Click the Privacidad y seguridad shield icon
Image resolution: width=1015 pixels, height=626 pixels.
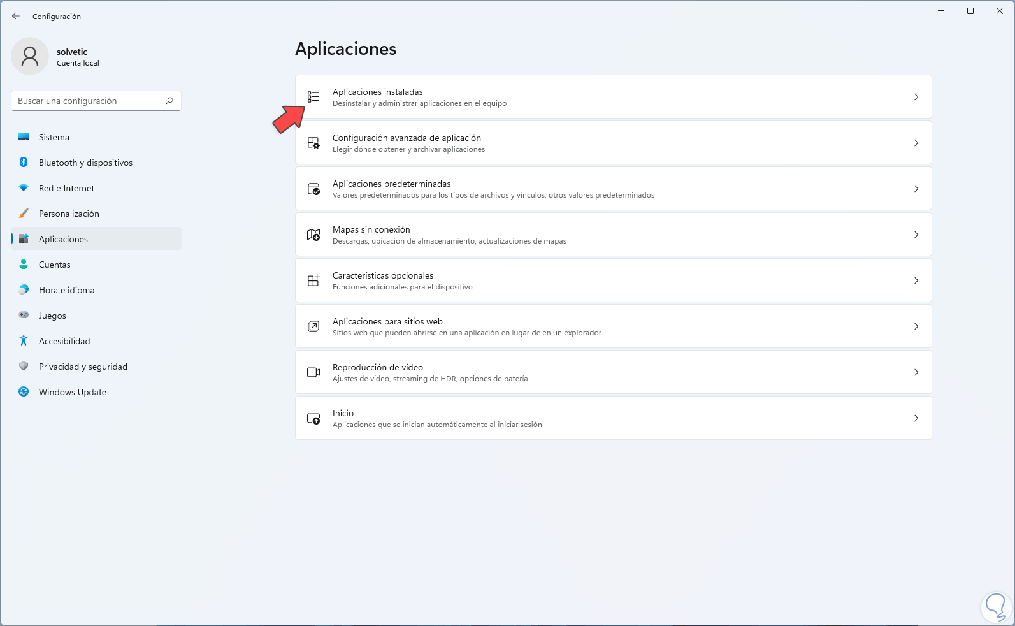coord(24,367)
